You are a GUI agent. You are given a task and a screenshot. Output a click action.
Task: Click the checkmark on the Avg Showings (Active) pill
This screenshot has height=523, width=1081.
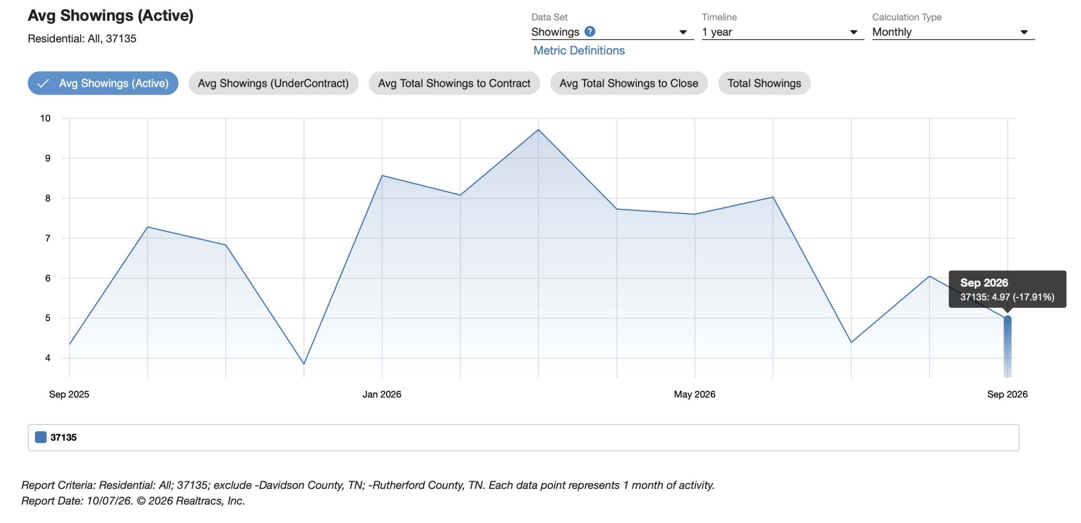[43, 83]
